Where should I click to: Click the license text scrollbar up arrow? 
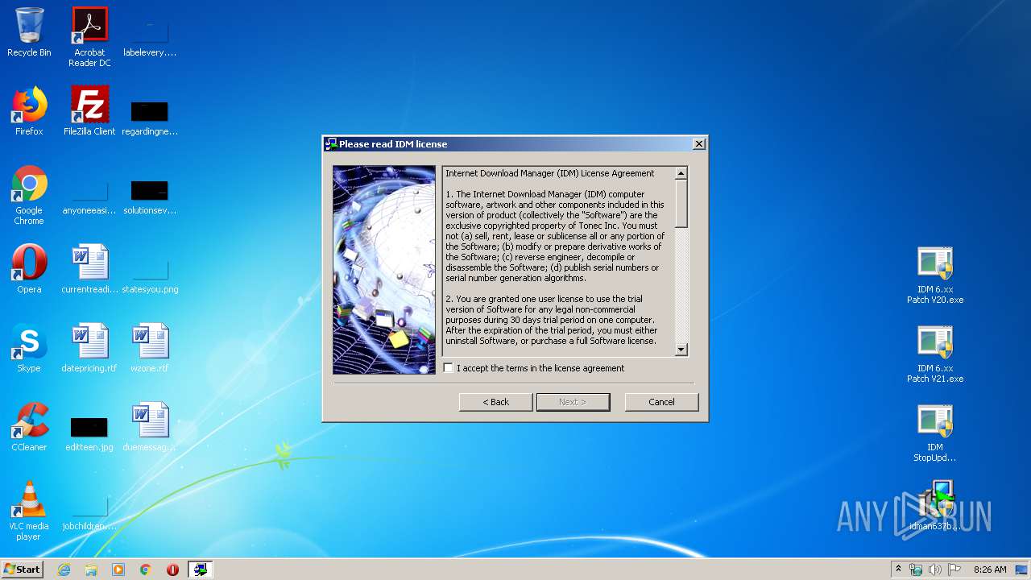[681, 173]
